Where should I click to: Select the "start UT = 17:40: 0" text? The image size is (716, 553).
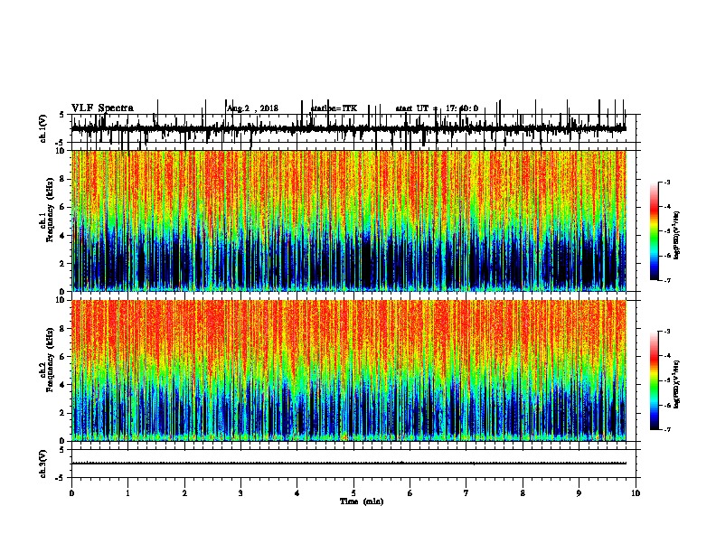click(x=437, y=108)
